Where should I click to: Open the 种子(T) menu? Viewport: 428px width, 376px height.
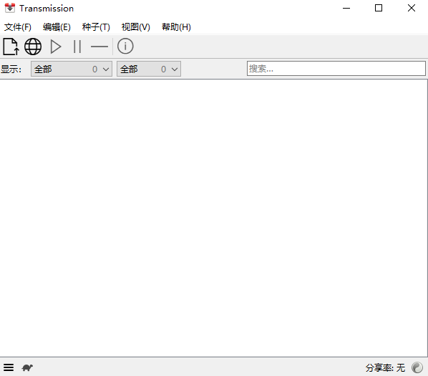tap(96, 27)
